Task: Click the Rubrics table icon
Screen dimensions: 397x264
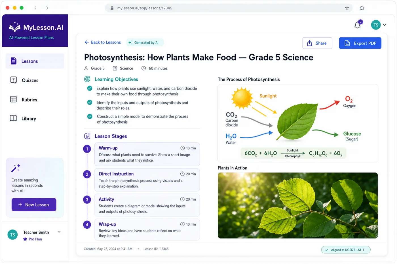Action: tap(13, 99)
